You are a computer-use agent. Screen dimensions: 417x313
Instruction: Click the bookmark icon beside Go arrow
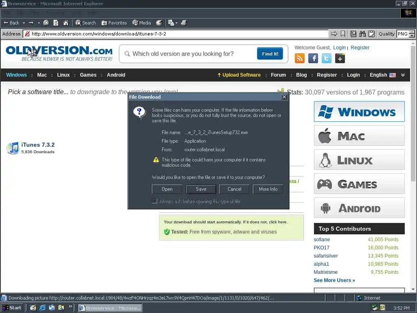pyautogui.click(x=343, y=34)
